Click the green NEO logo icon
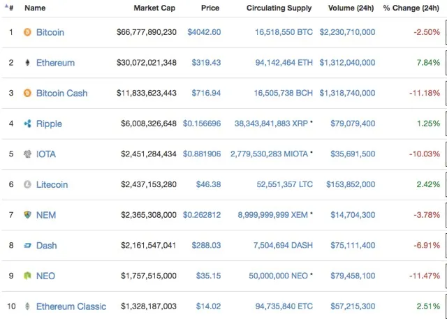 pyautogui.click(x=27, y=276)
